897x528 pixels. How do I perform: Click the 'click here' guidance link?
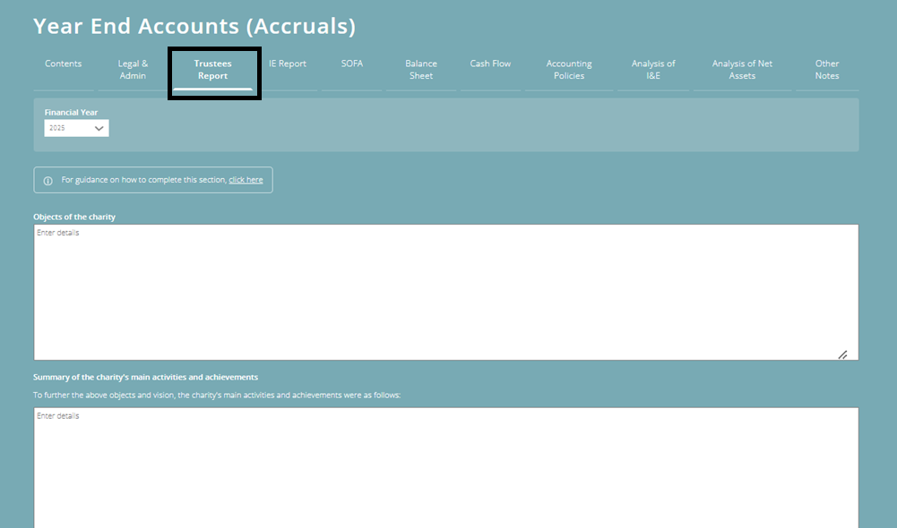[246, 179]
